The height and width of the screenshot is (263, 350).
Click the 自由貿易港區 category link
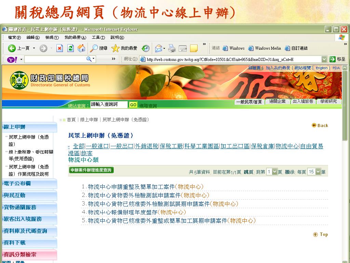click(x=312, y=146)
